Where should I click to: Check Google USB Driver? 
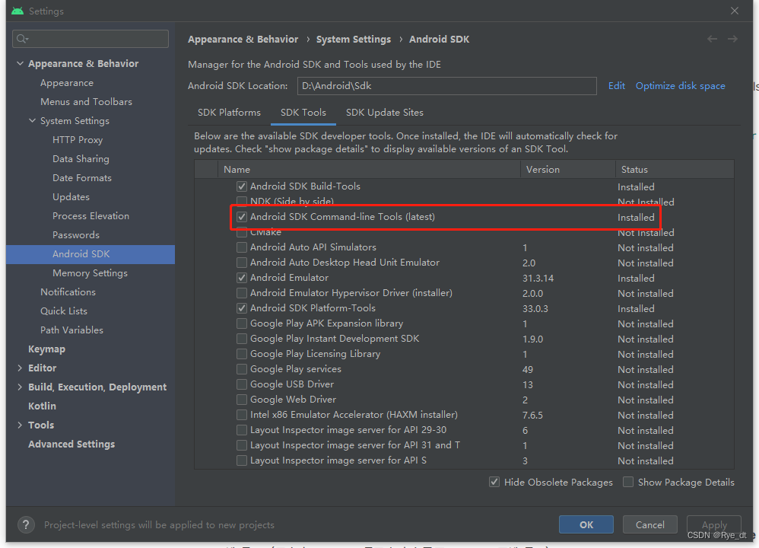242,384
